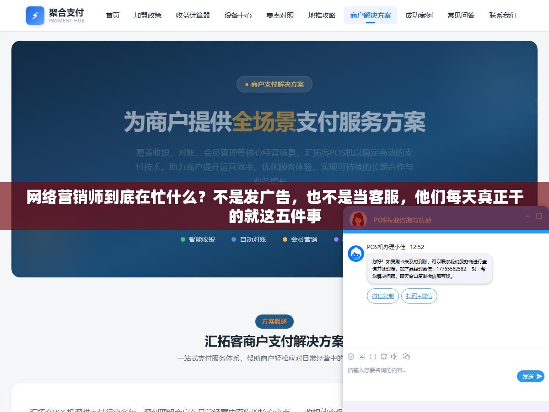The height and width of the screenshot is (412, 549).
Task: Open 加盟政策 navigation item
Action: point(148,16)
